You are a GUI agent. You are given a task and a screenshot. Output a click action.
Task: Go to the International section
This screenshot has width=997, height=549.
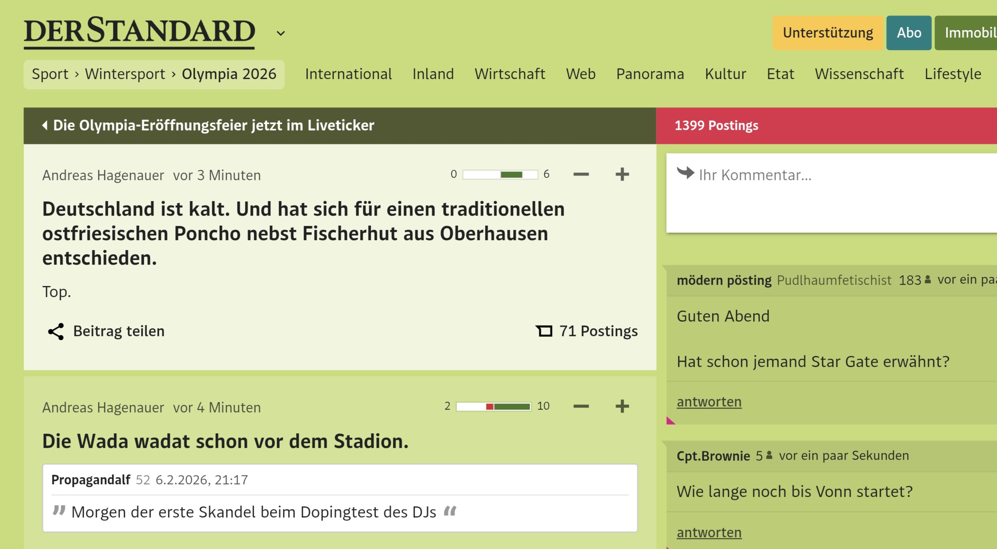(348, 74)
